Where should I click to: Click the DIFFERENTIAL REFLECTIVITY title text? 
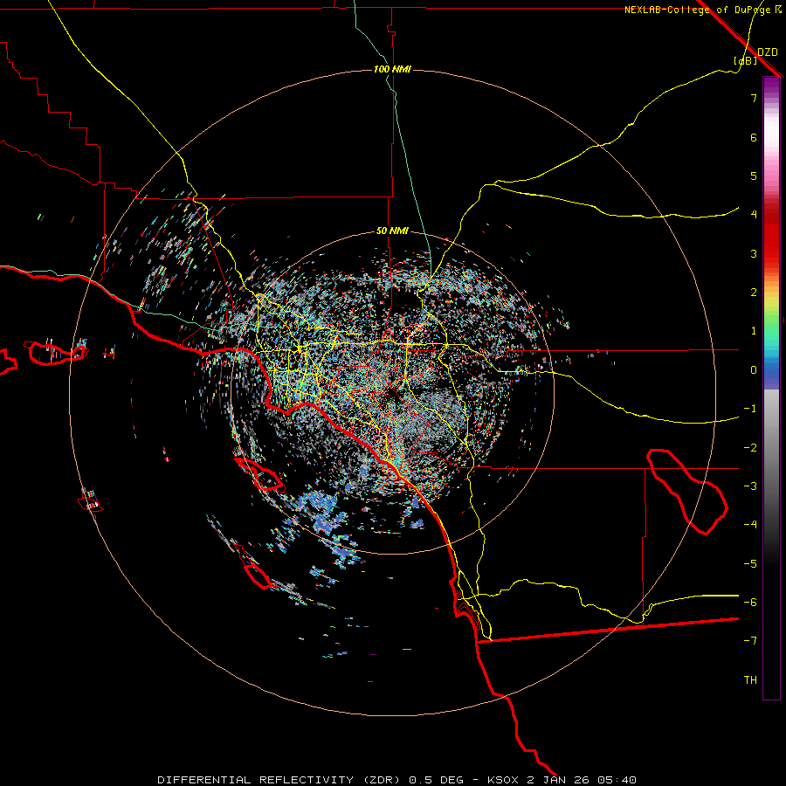256,780
